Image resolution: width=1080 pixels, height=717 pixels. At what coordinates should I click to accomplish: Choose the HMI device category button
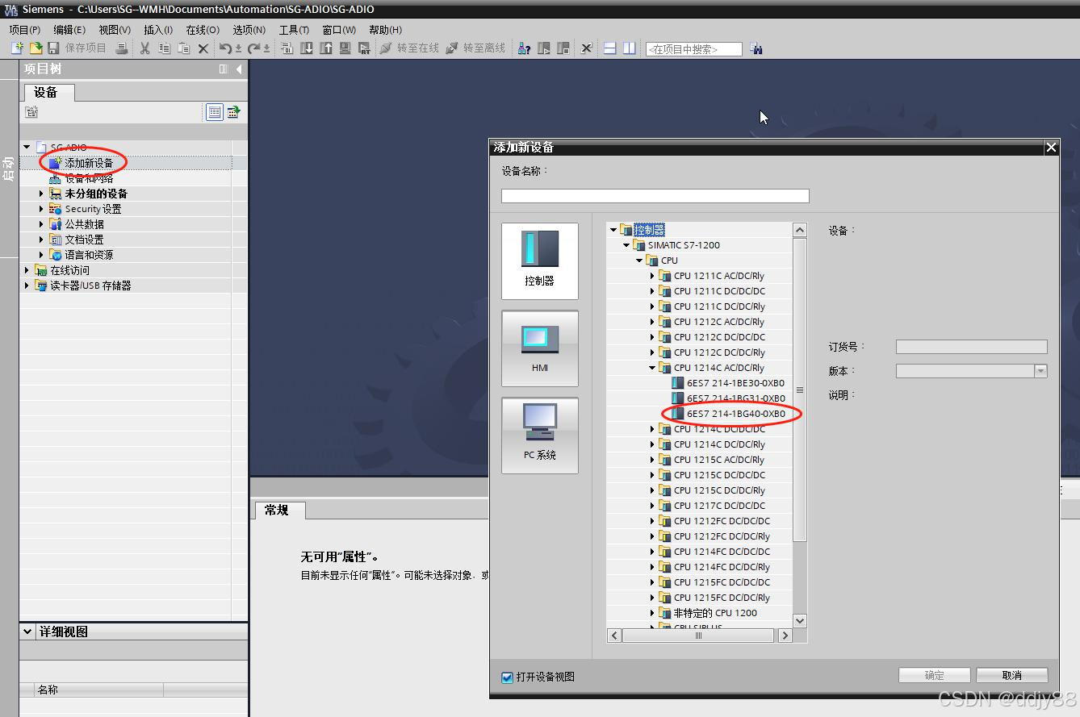click(540, 348)
